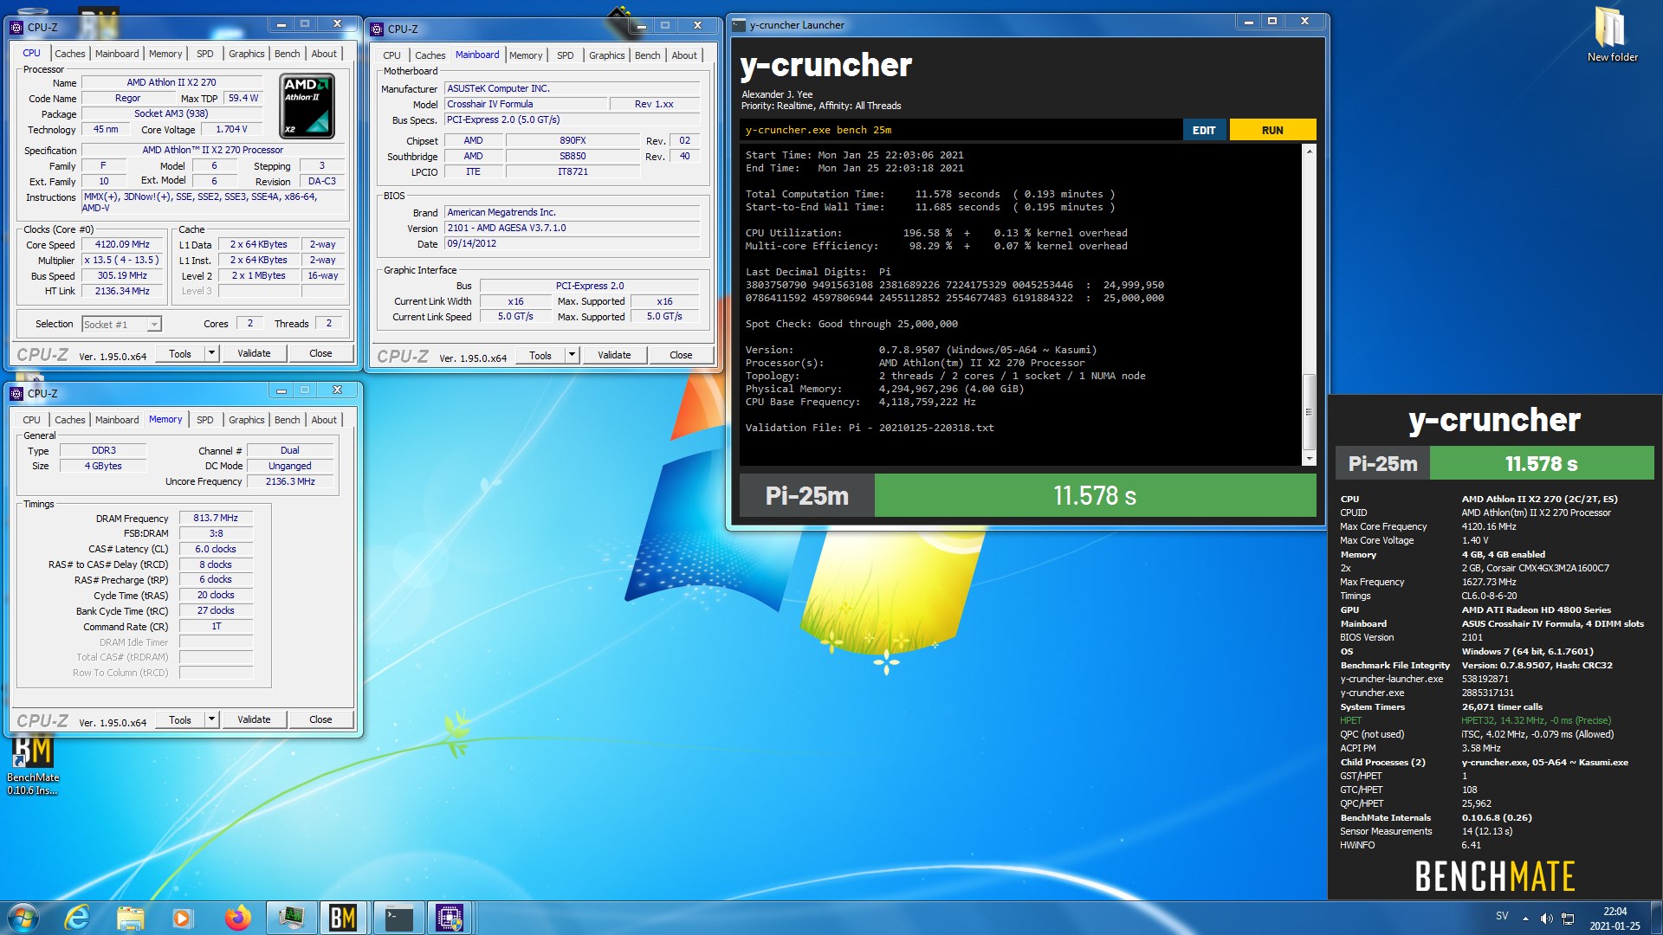Click the taskbar clock showing 22:04

(1614, 919)
